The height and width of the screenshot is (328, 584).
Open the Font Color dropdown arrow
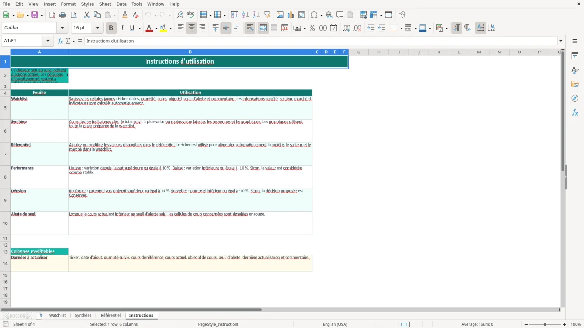tap(156, 28)
